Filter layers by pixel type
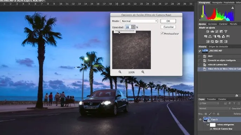 225,103
